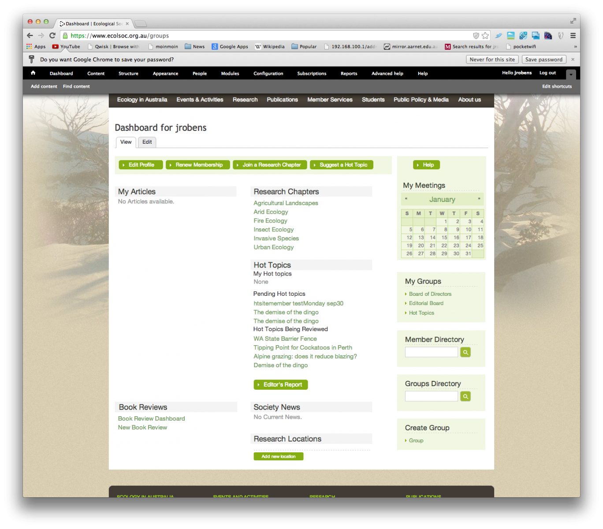
Task: Click the browser back arrow
Action: coord(30,36)
